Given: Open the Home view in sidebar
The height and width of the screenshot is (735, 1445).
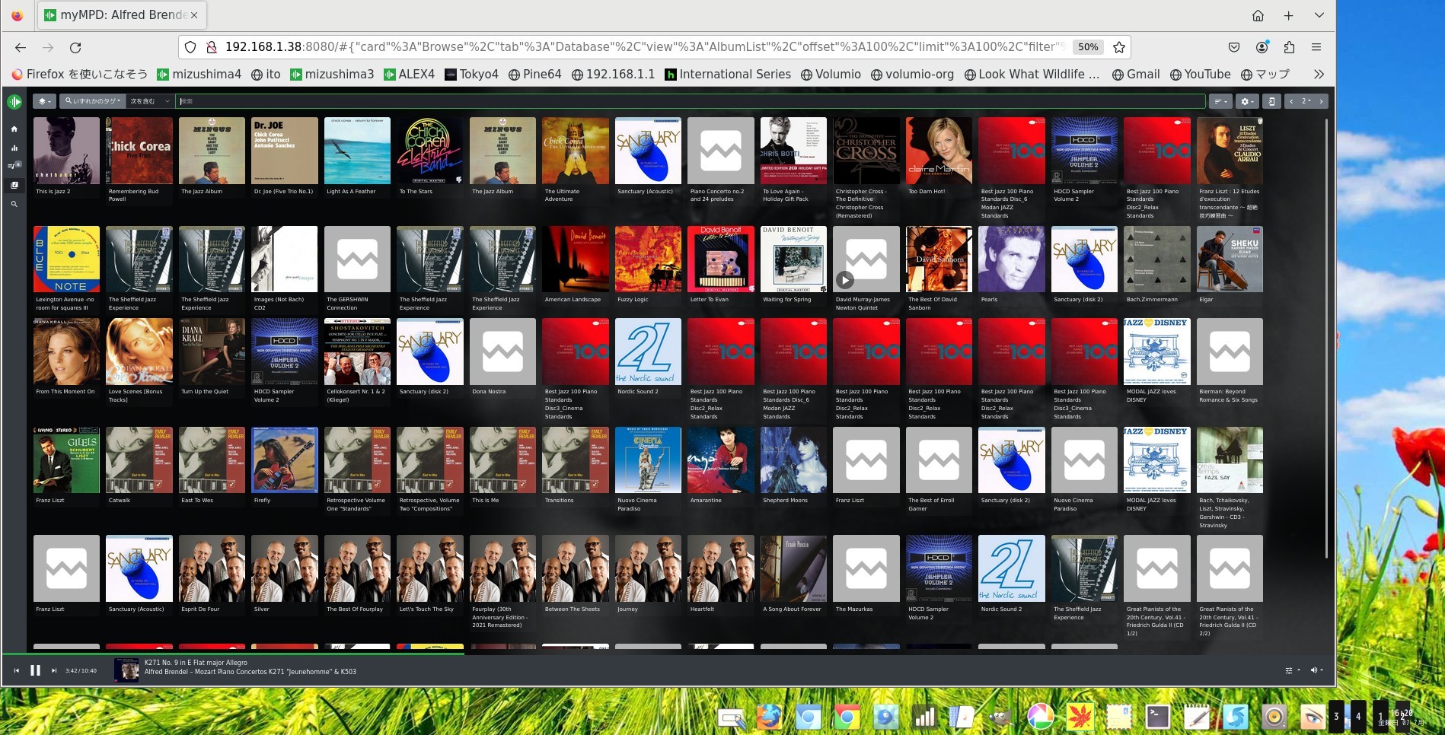Looking at the screenshot, I should [x=14, y=129].
